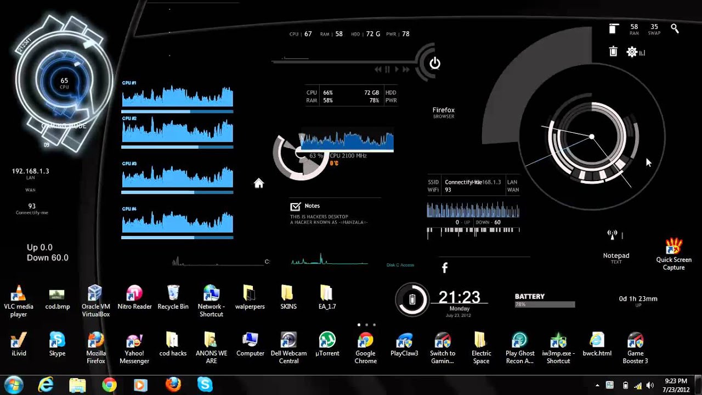This screenshot has height=395, width=702.
Task: Open Switch to Gaming shortcut
Action: click(443, 348)
